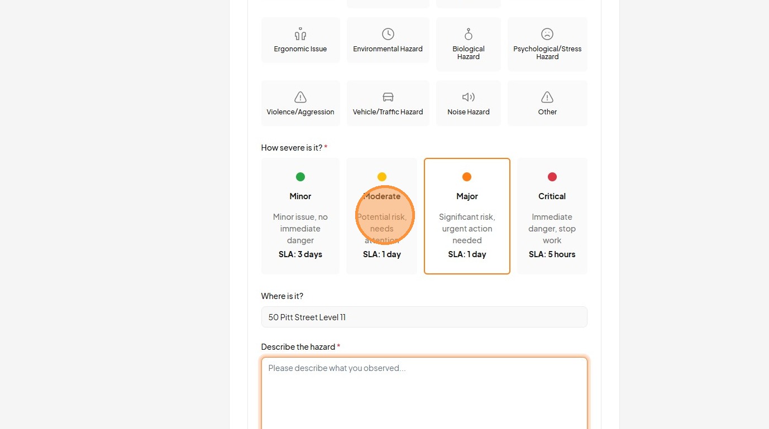The height and width of the screenshot is (429, 769).
Task: Click the location field with 50 Pitt Street
Action: [424, 317]
